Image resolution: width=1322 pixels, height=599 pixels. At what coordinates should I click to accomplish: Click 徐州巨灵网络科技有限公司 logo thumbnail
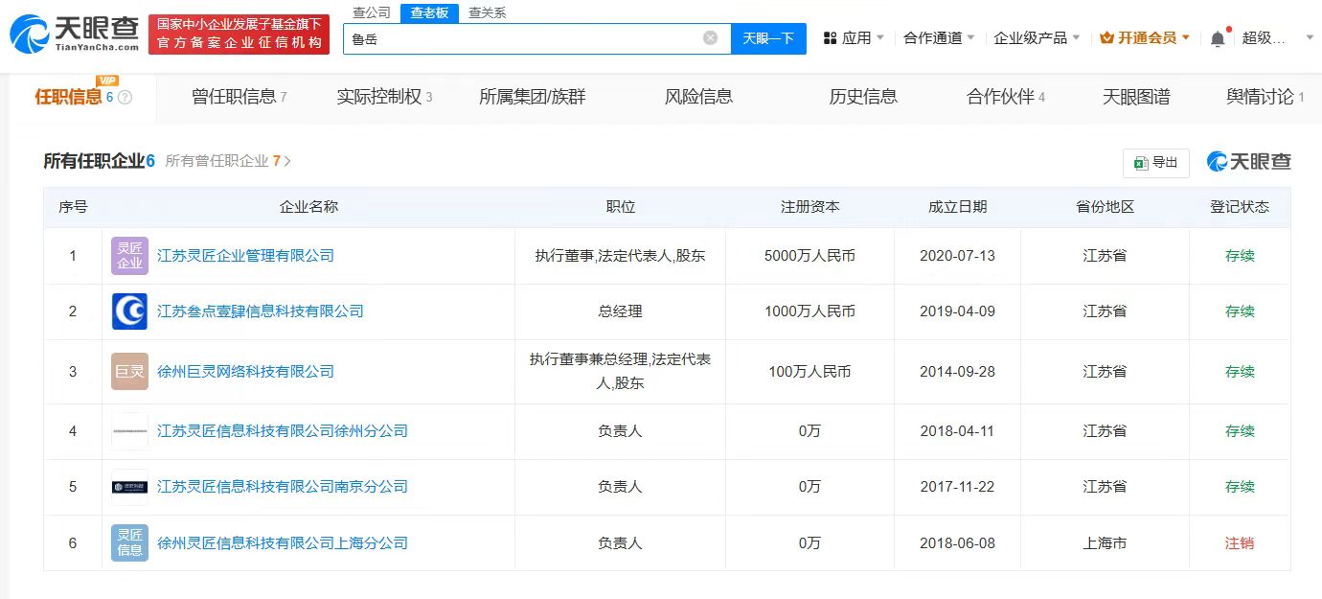[x=129, y=372]
